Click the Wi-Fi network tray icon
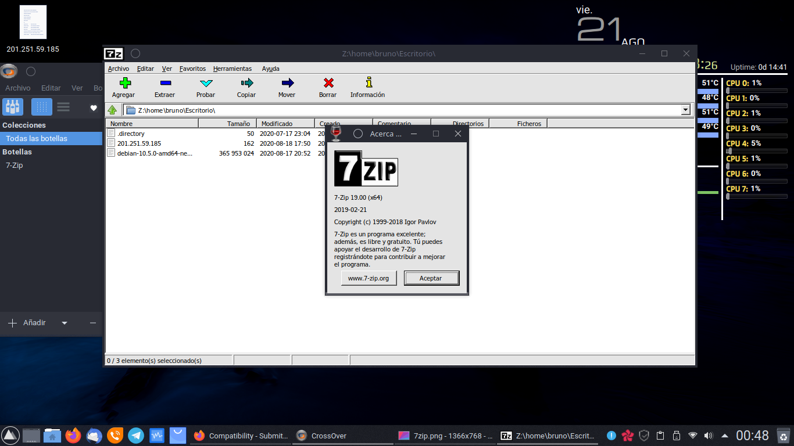The width and height of the screenshot is (794, 446). pyautogui.click(x=693, y=436)
